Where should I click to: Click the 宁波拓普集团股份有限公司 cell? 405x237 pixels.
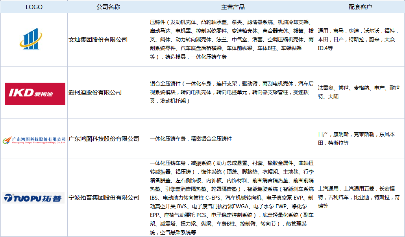pyautogui.click(x=108, y=198)
